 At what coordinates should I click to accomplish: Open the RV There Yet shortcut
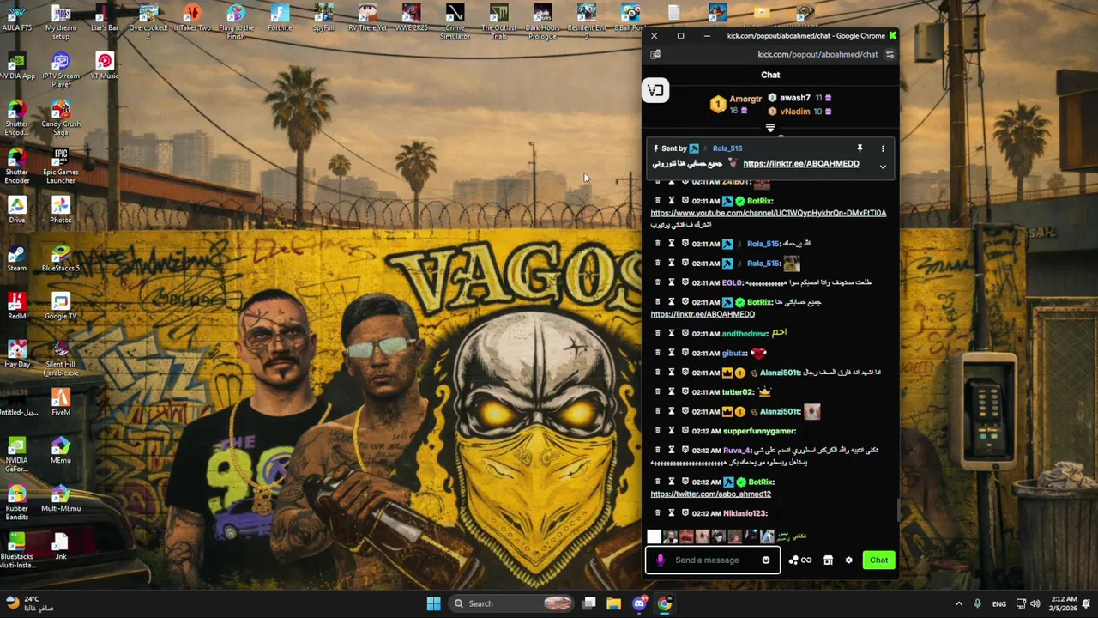pyautogui.click(x=367, y=19)
